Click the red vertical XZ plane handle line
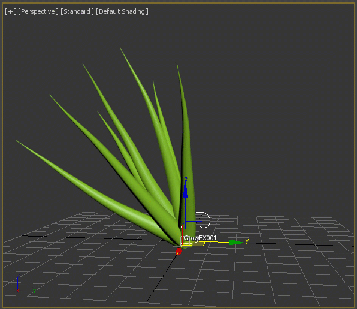Image resolution: width=357 pixels, height=309 pixels. (182, 235)
